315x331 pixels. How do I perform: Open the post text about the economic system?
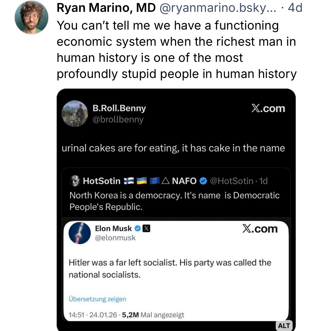176,50
